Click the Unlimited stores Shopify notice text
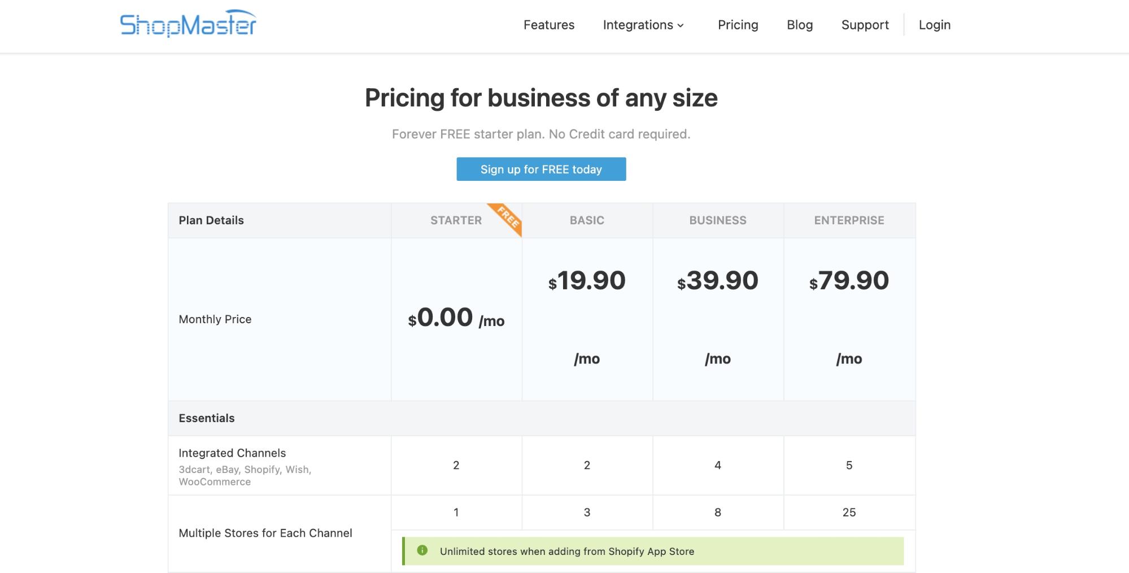Screen dimensions: 1129x573 566,552
